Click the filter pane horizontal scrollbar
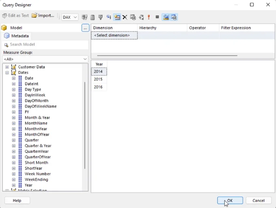The image size is (276, 208). pos(167,55)
